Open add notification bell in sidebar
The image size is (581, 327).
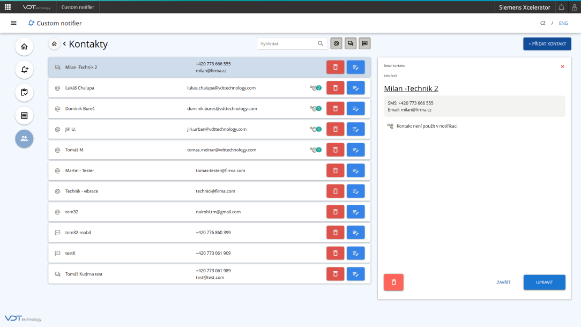coord(24,70)
